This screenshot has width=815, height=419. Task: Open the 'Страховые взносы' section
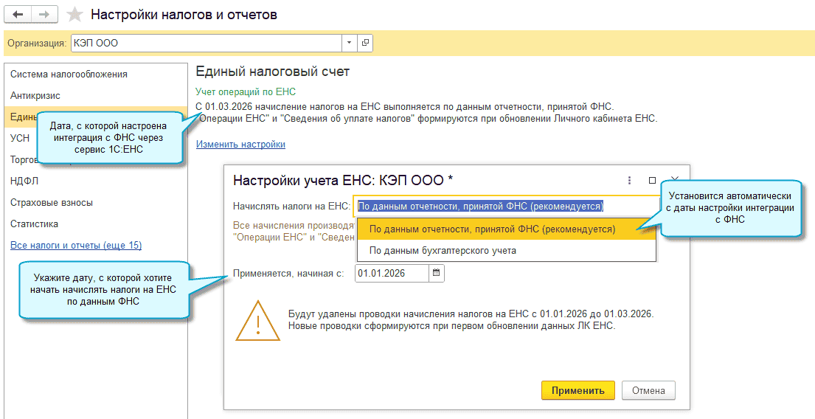pyautogui.click(x=52, y=203)
